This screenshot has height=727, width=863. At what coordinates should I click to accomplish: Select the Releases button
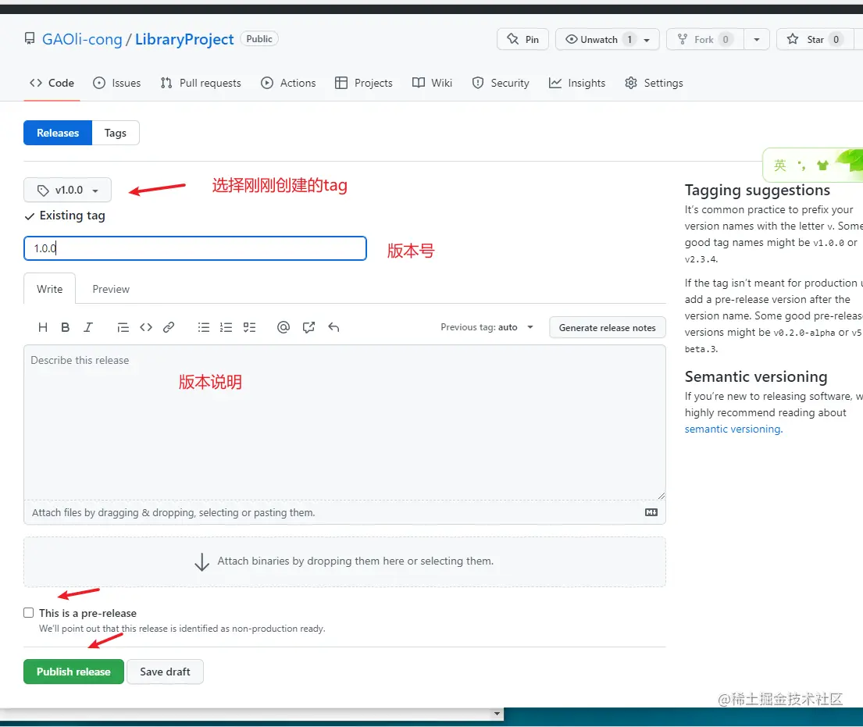click(58, 133)
